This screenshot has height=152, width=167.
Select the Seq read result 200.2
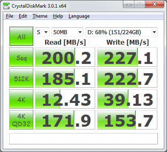pos(65,57)
